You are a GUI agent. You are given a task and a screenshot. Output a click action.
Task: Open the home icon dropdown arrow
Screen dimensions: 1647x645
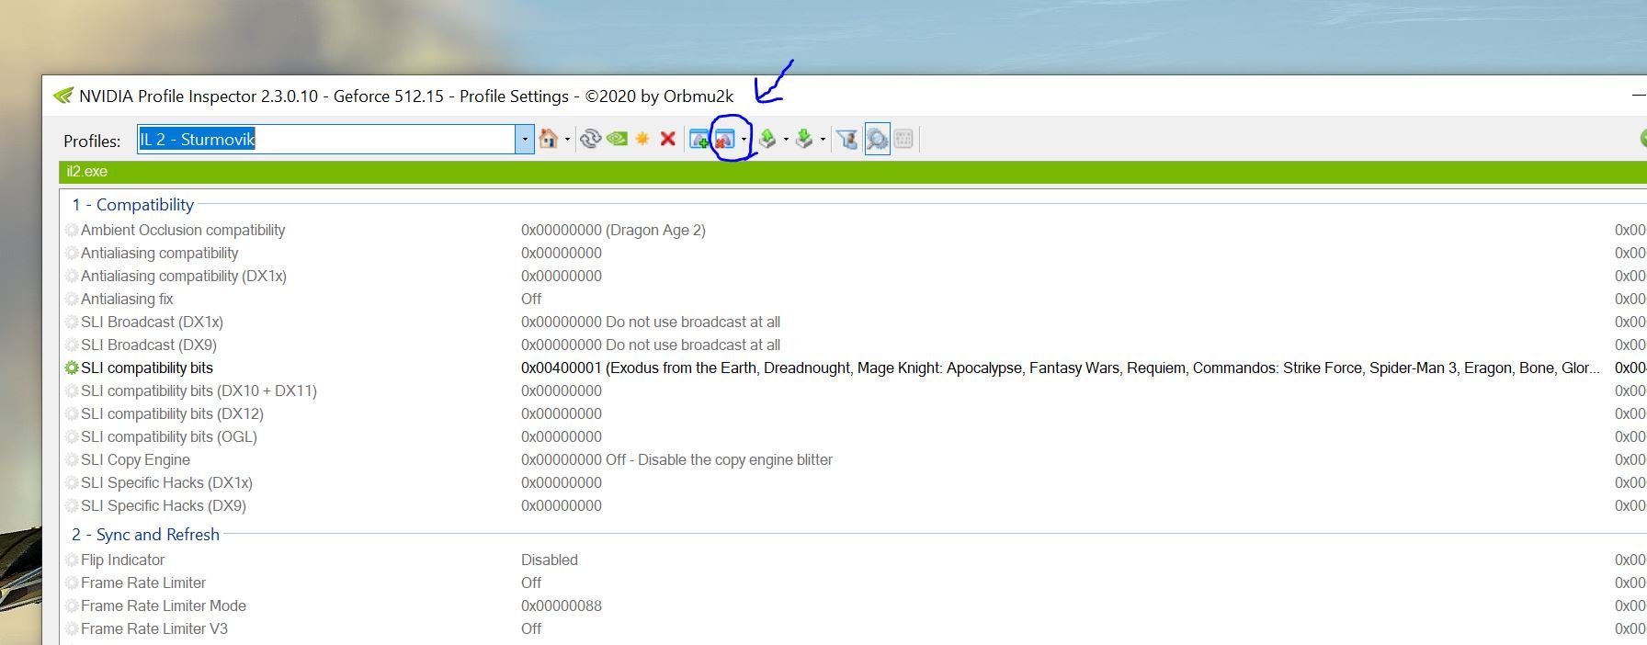click(567, 140)
